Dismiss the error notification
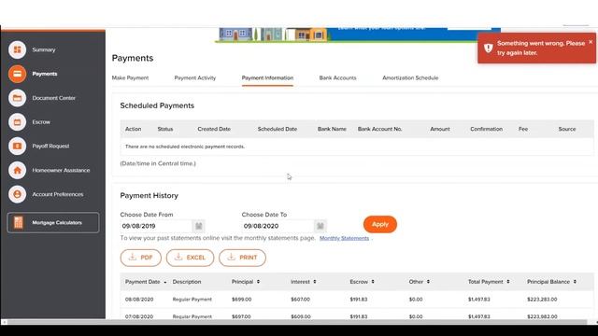The height and width of the screenshot is (336, 598). [x=591, y=42]
